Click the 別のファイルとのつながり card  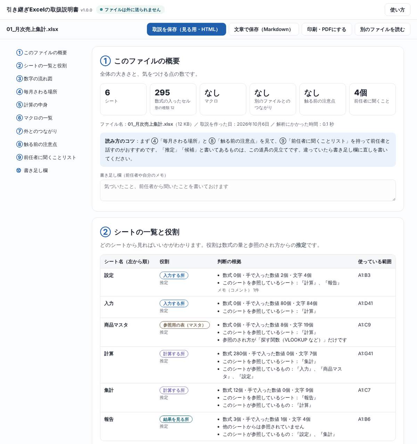click(273, 99)
